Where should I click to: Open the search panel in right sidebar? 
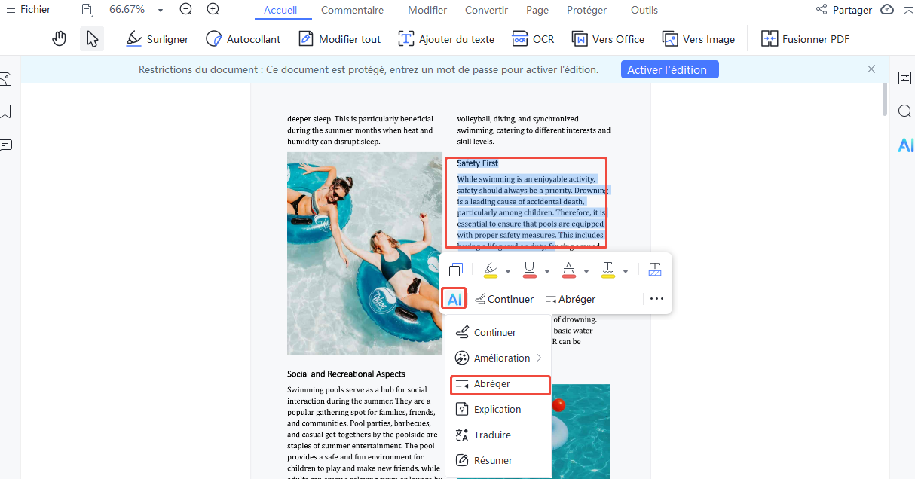[904, 111]
